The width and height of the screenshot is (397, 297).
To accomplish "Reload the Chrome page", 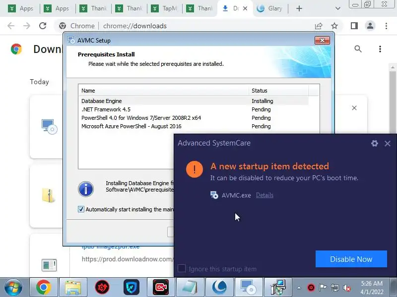I will pos(43,26).
